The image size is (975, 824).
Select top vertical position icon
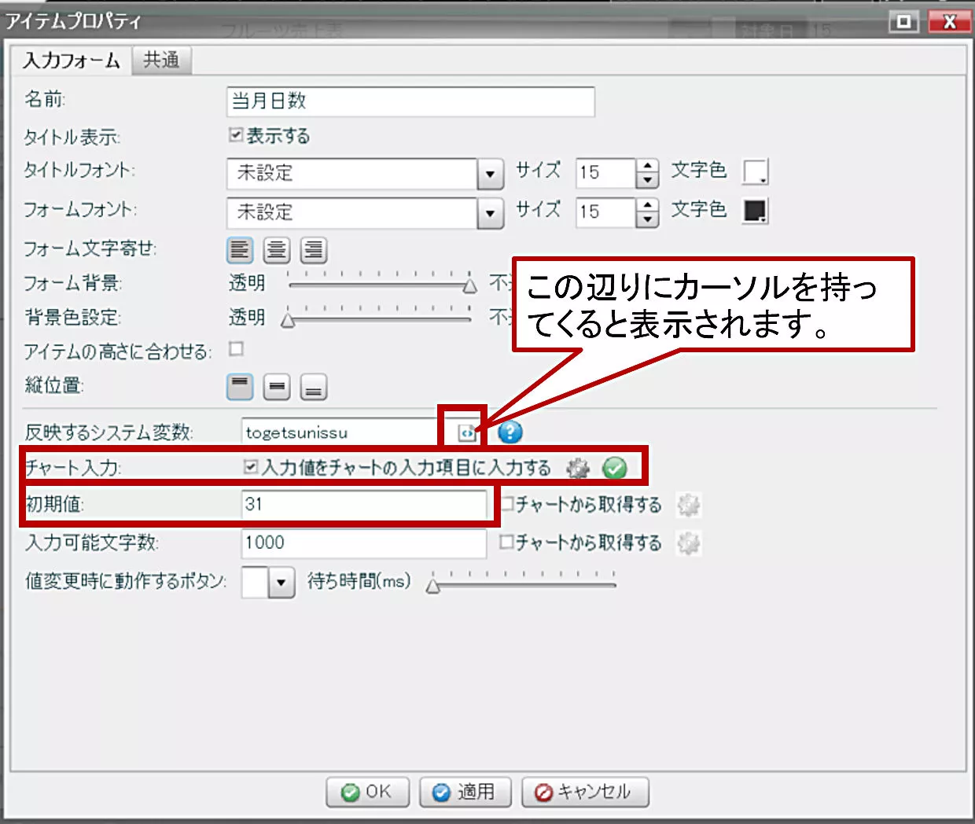240,387
